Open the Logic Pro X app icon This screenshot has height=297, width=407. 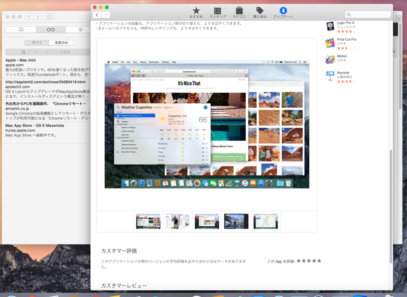tap(330, 26)
